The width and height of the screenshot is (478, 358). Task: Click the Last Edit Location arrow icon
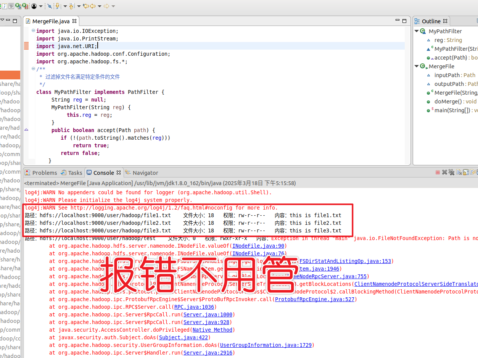(85, 6)
